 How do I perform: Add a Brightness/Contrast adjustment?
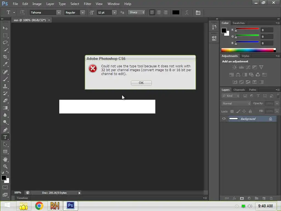click(234, 67)
